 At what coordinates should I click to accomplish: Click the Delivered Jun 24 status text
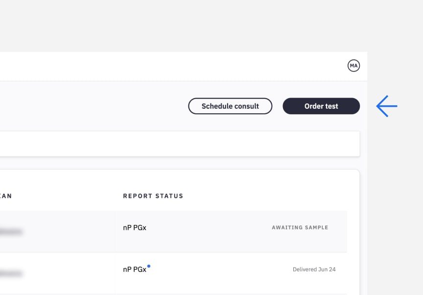coord(314,270)
